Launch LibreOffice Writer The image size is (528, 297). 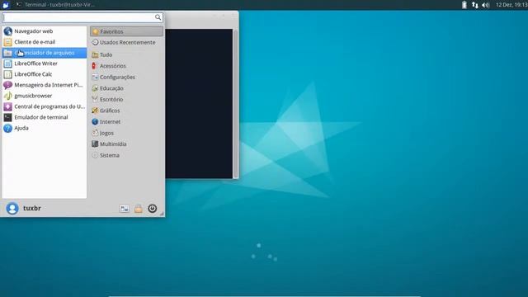(45, 64)
